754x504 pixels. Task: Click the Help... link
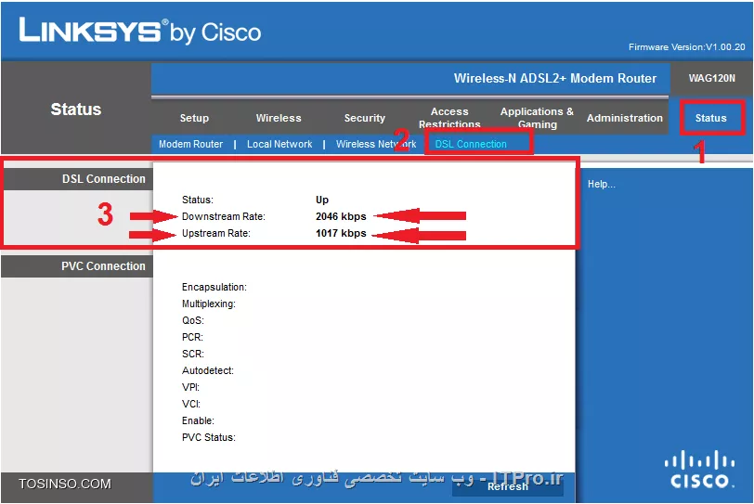(x=601, y=184)
